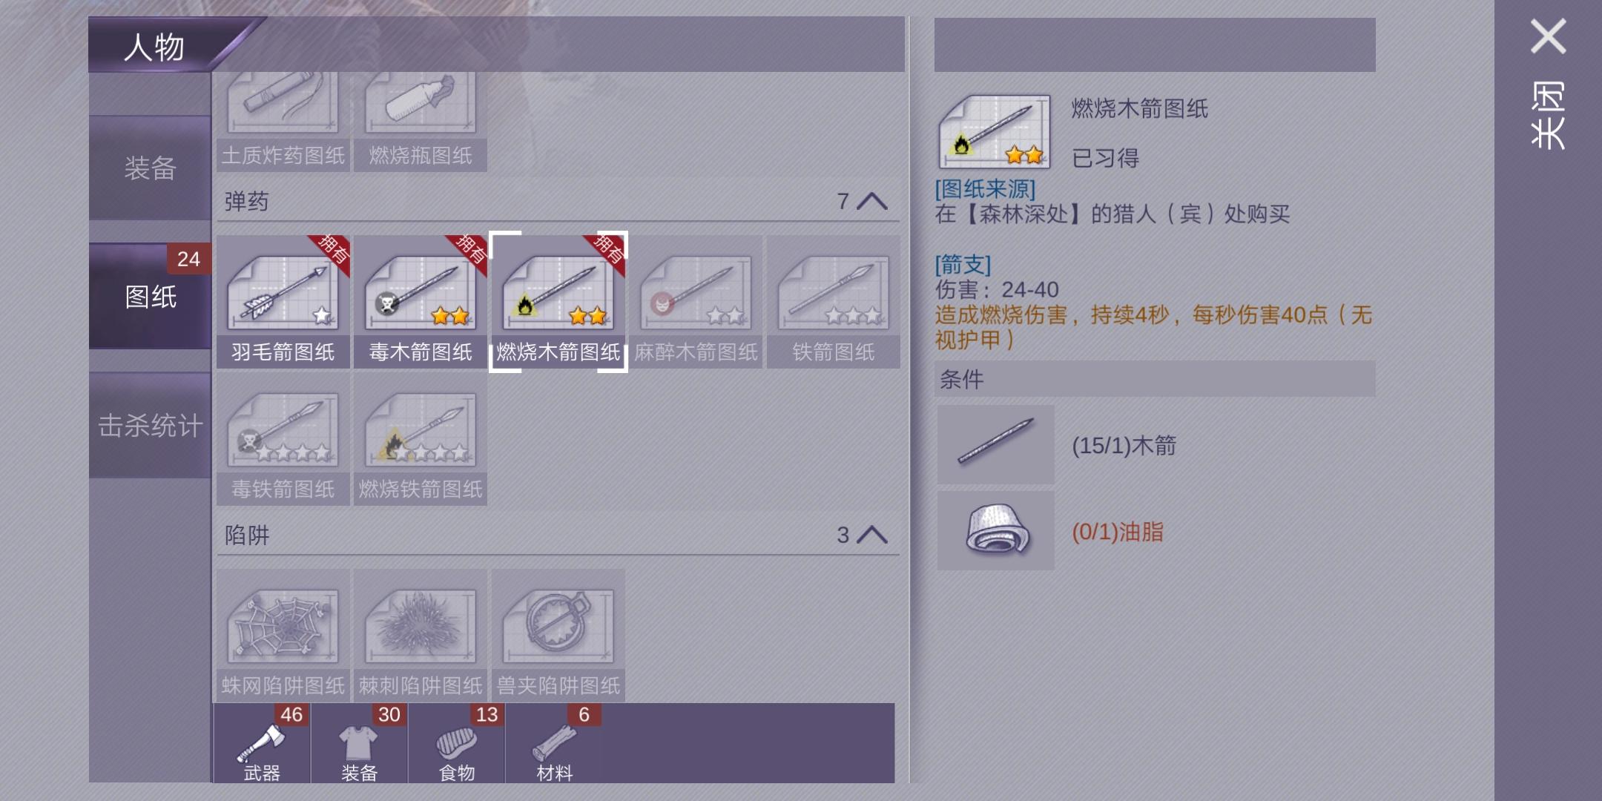The height and width of the screenshot is (801, 1602).
Task: Collapse the 陷阱 section chevron
Action: click(x=872, y=535)
